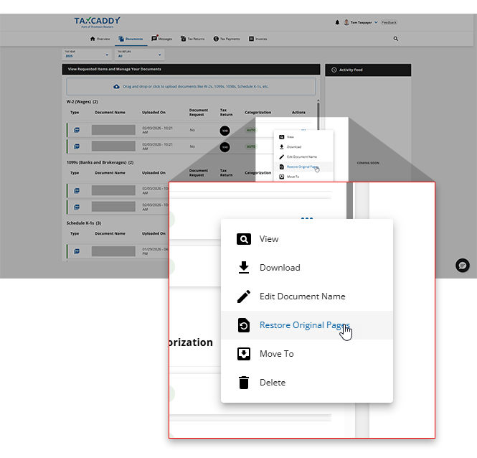The height and width of the screenshot is (458, 477).
Task: Open the Messages tab
Action: click(162, 38)
